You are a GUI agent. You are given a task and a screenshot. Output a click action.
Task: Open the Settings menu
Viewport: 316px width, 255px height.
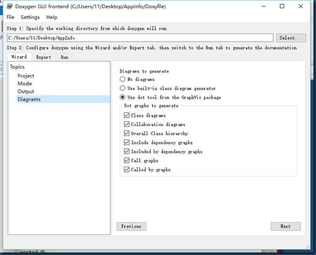coord(30,17)
